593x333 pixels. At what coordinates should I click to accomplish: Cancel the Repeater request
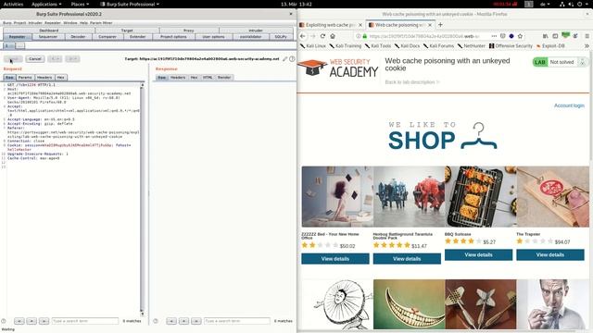tap(35, 59)
